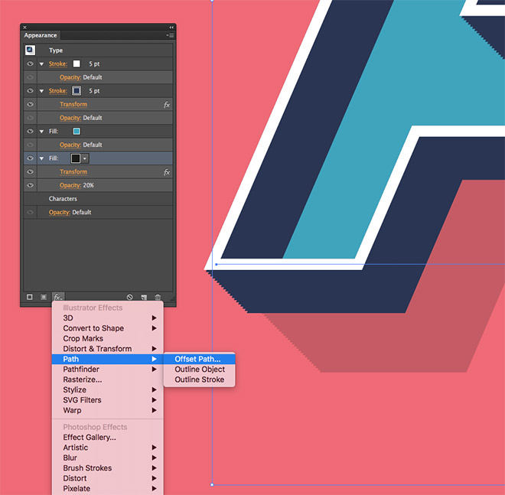Expand the Photoshop Distort submenu
505x495 pixels.
(x=108, y=479)
